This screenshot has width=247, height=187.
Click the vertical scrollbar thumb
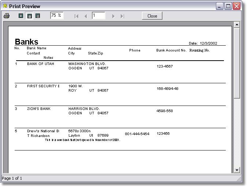(237, 63)
